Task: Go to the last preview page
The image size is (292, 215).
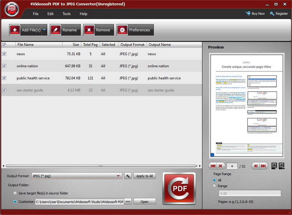Action: 263,166
